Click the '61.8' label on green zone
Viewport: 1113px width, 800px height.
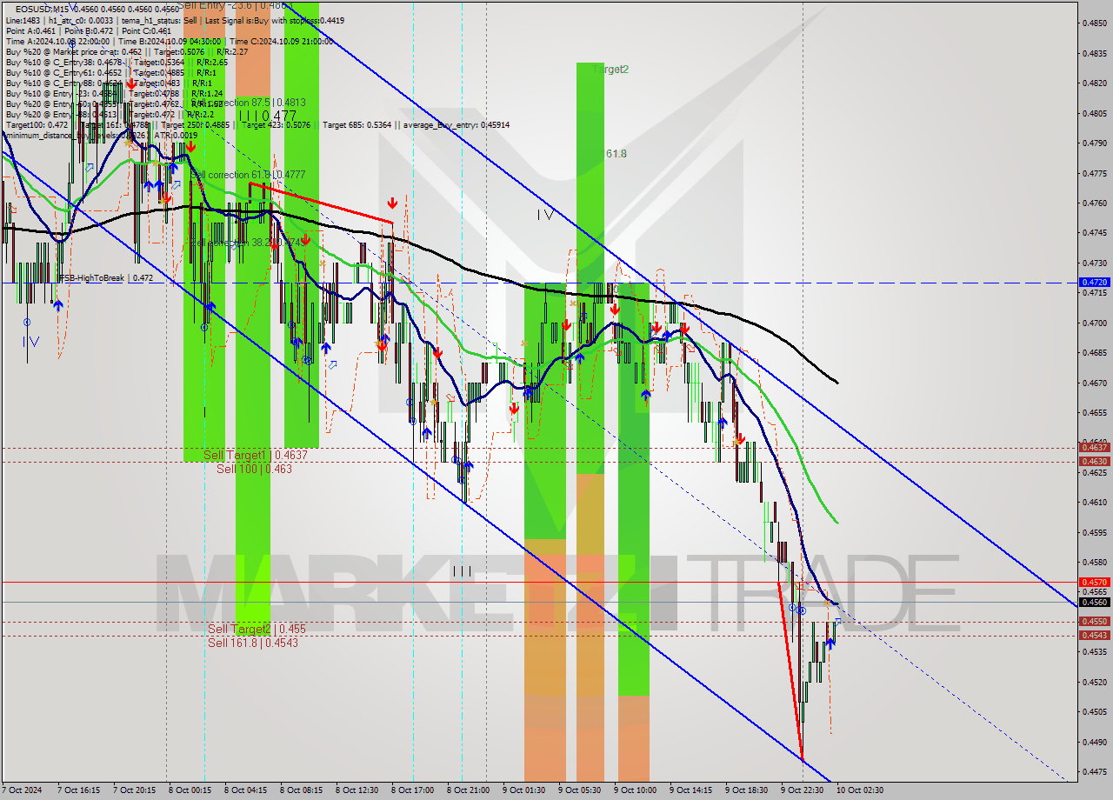616,154
